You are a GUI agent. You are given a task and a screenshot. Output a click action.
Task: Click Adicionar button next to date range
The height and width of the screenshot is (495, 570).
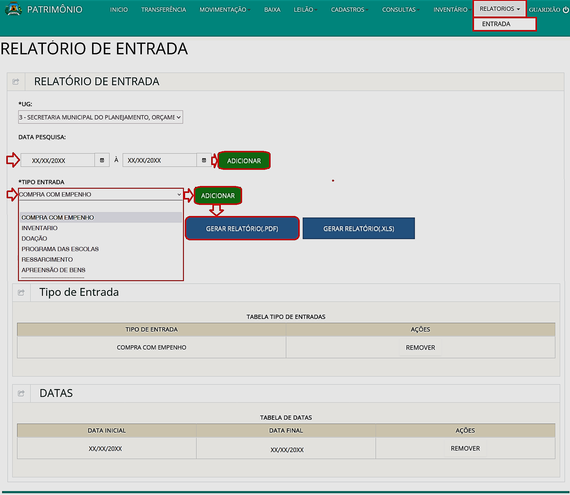click(244, 161)
